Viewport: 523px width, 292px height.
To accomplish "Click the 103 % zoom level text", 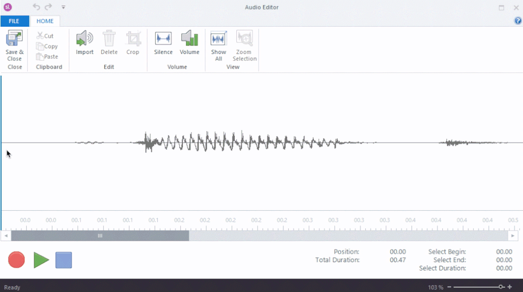I will point(435,287).
